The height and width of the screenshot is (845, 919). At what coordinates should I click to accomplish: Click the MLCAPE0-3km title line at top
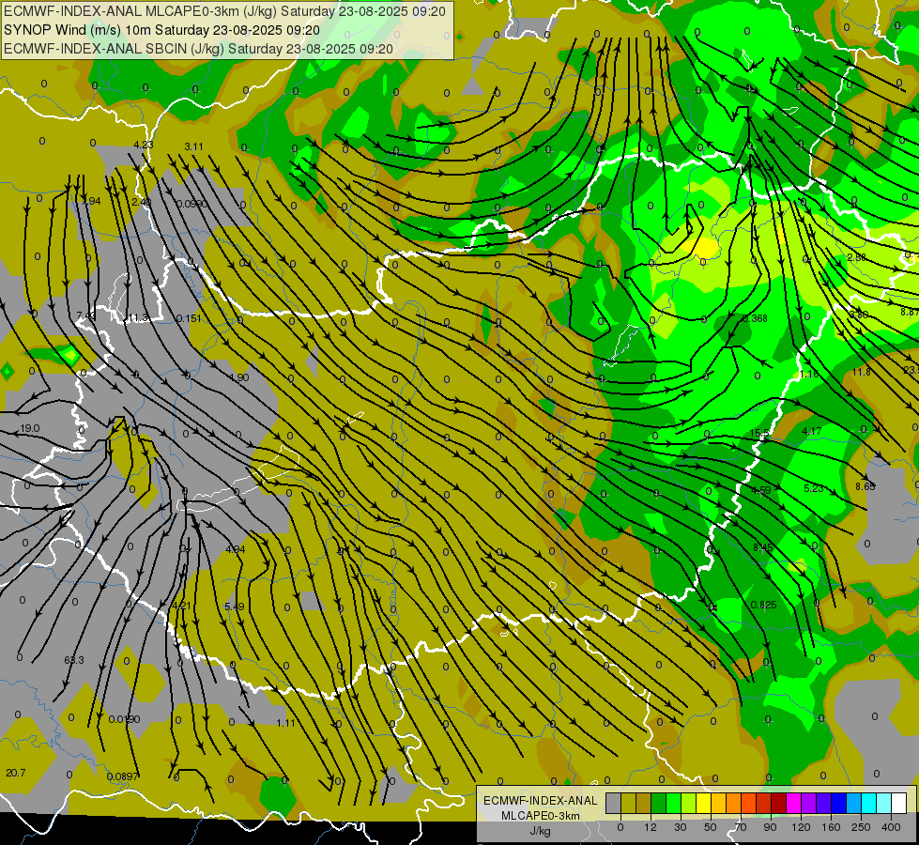click(224, 11)
